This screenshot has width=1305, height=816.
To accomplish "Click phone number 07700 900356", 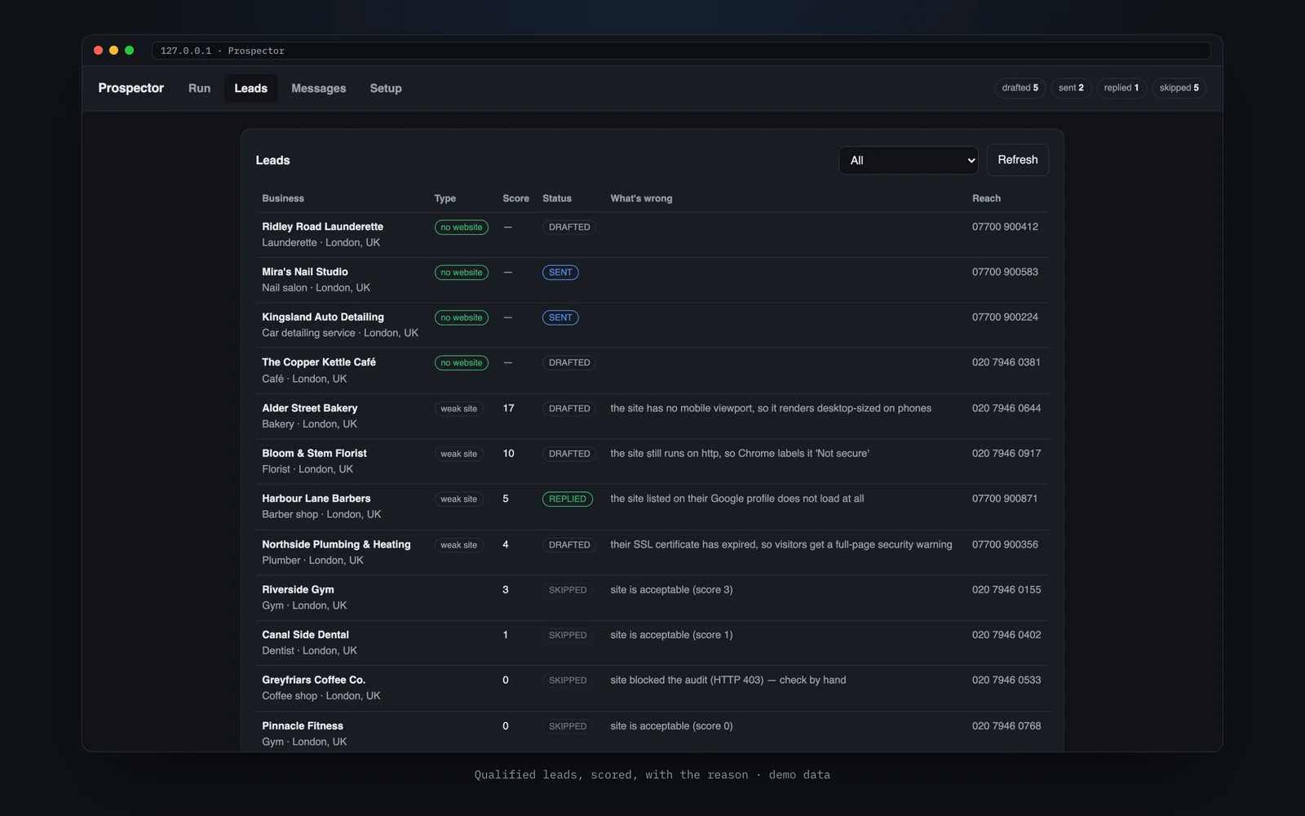I will (x=1005, y=544).
